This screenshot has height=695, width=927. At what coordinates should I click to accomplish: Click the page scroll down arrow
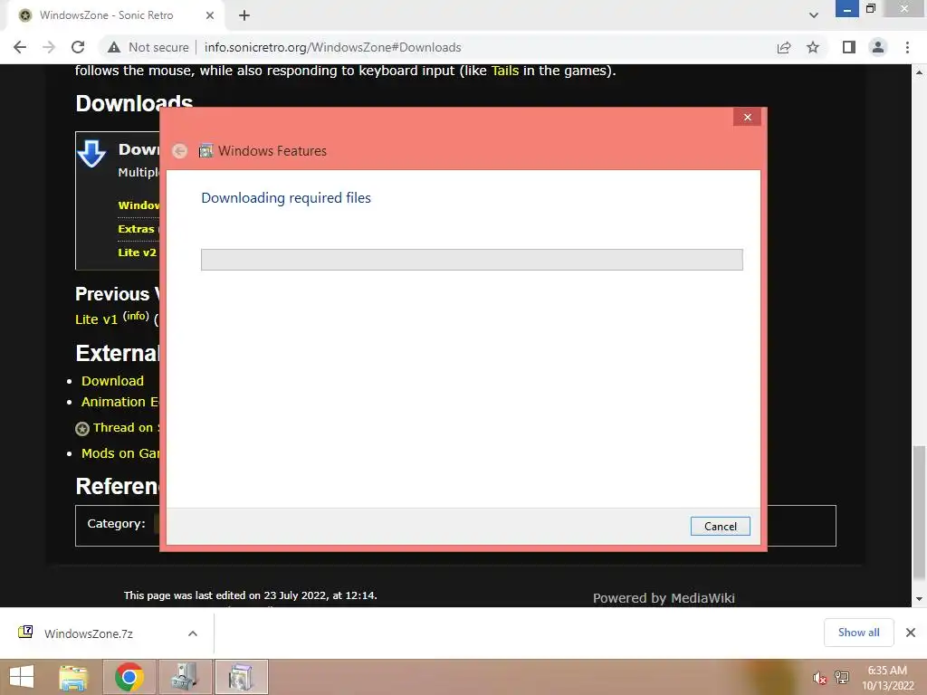click(919, 599)
